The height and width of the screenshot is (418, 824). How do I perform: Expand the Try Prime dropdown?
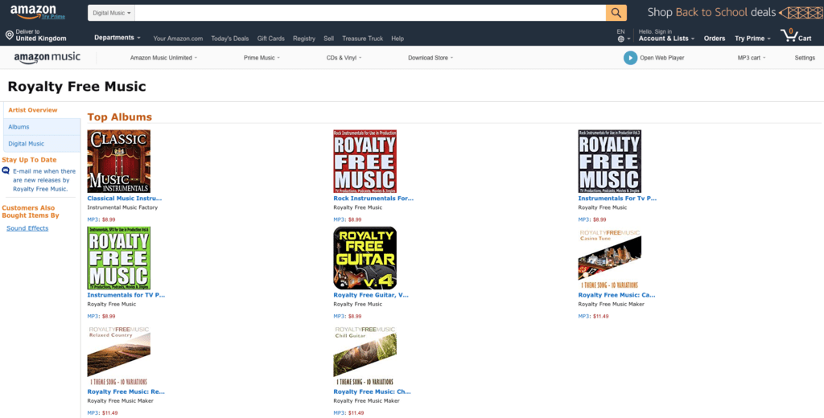click(752, 39)
